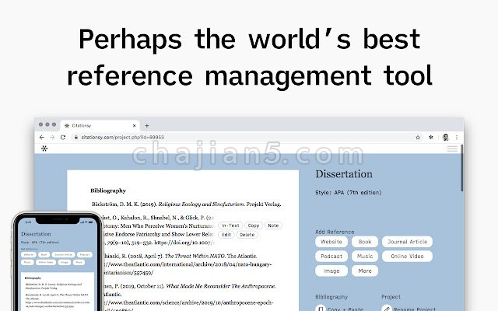
Task: Click the browser forward arrow
Action: coord(52,138)
